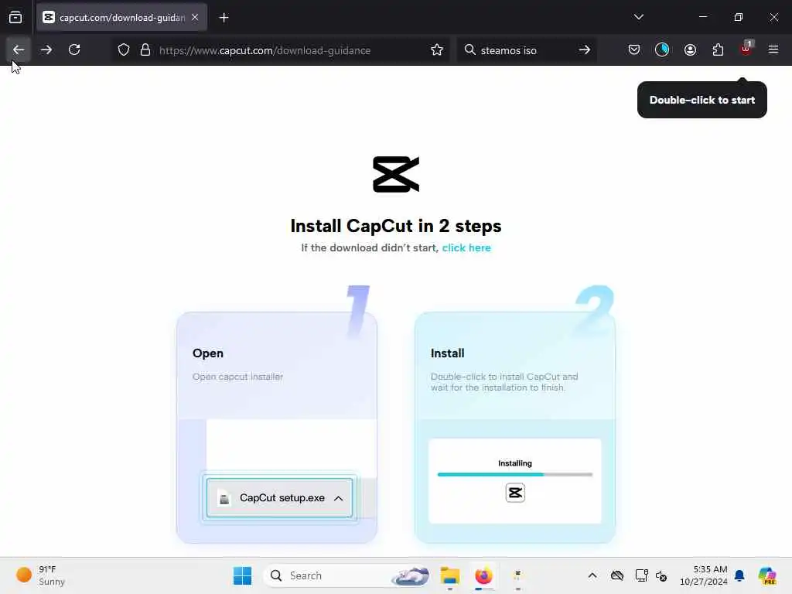
Task: Open the extensions puzzle icon
Action: tap(718, 49)
